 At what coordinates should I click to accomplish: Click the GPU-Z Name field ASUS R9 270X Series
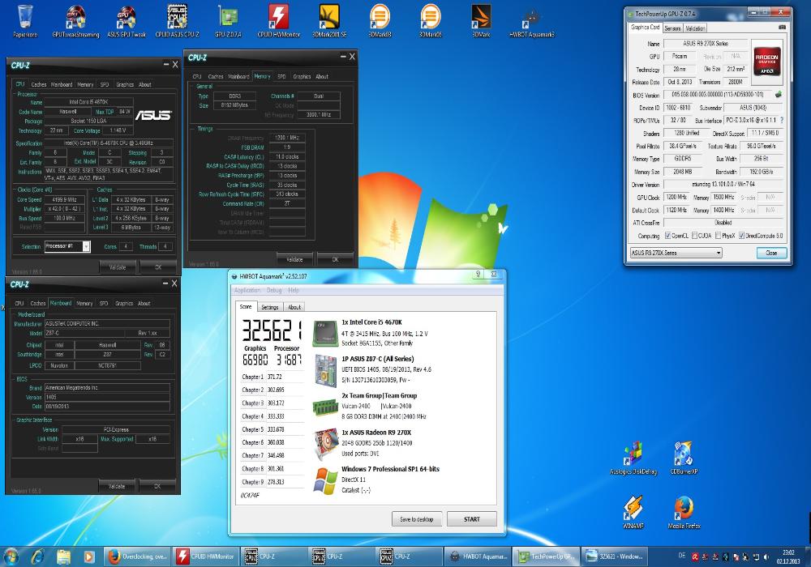click(x=705, y=44)
